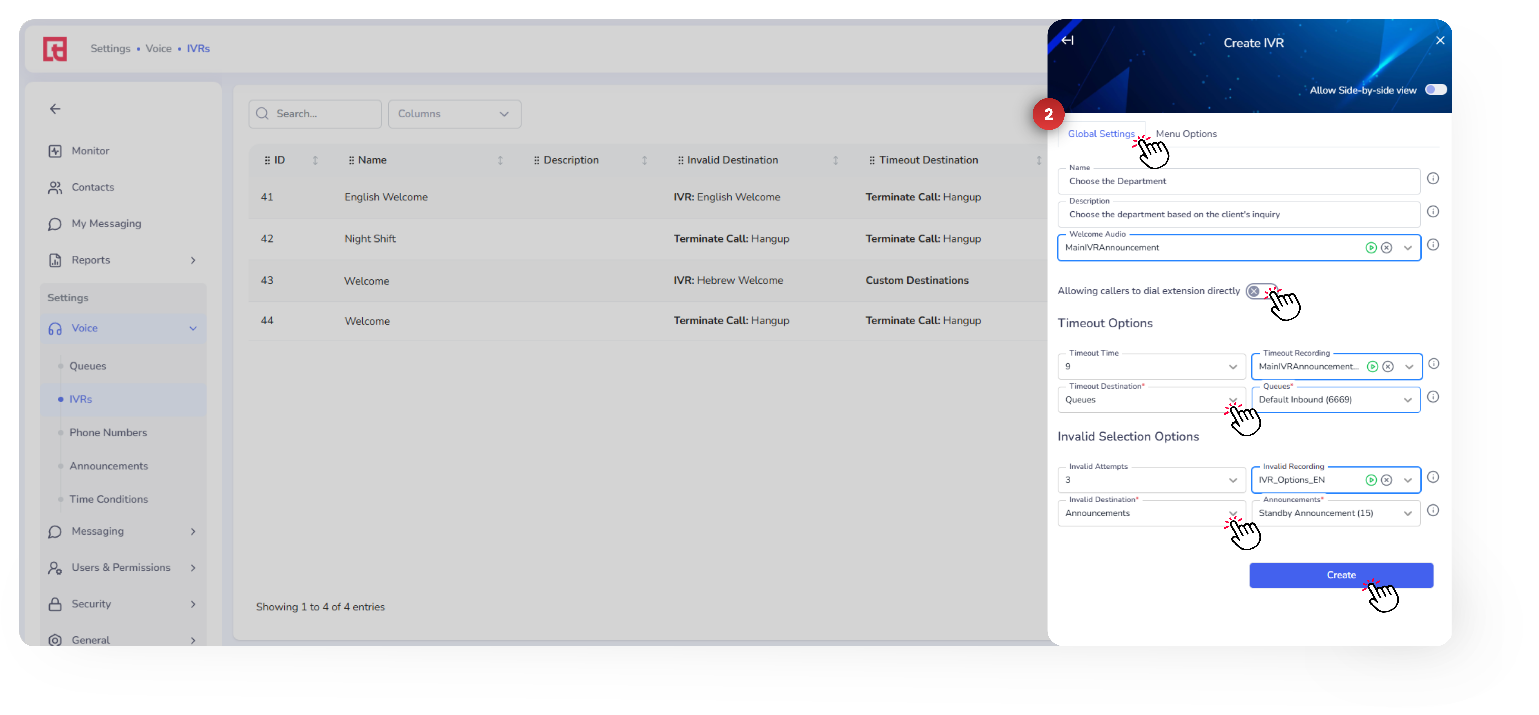1539x715 pixels.
Task: Play the Welcome Audio recording preview
Action: tap(1370, 248)
